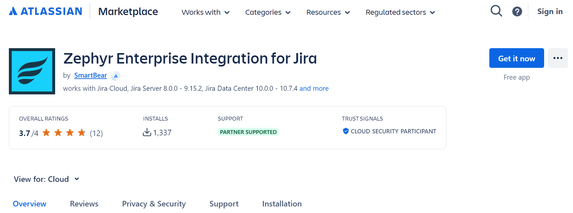
Task: Open the SmartBear vendor link
Action: 91,76
